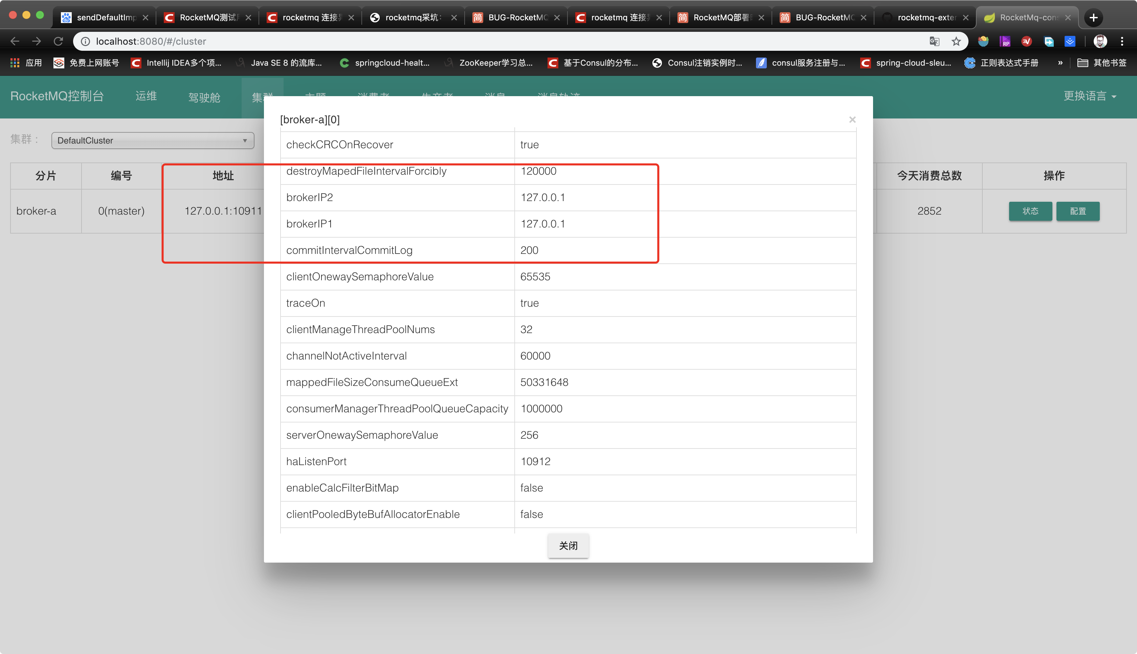Open the 运维 navigation item
This screenshot has width=1137, height=654.
tap(146, 96)
